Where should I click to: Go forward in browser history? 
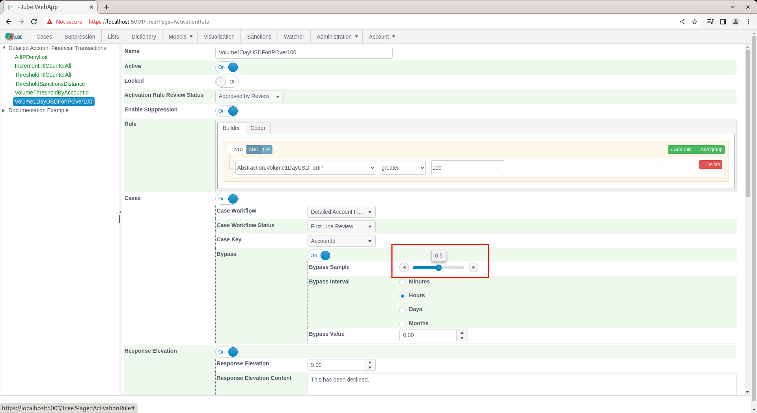(21, 22)
